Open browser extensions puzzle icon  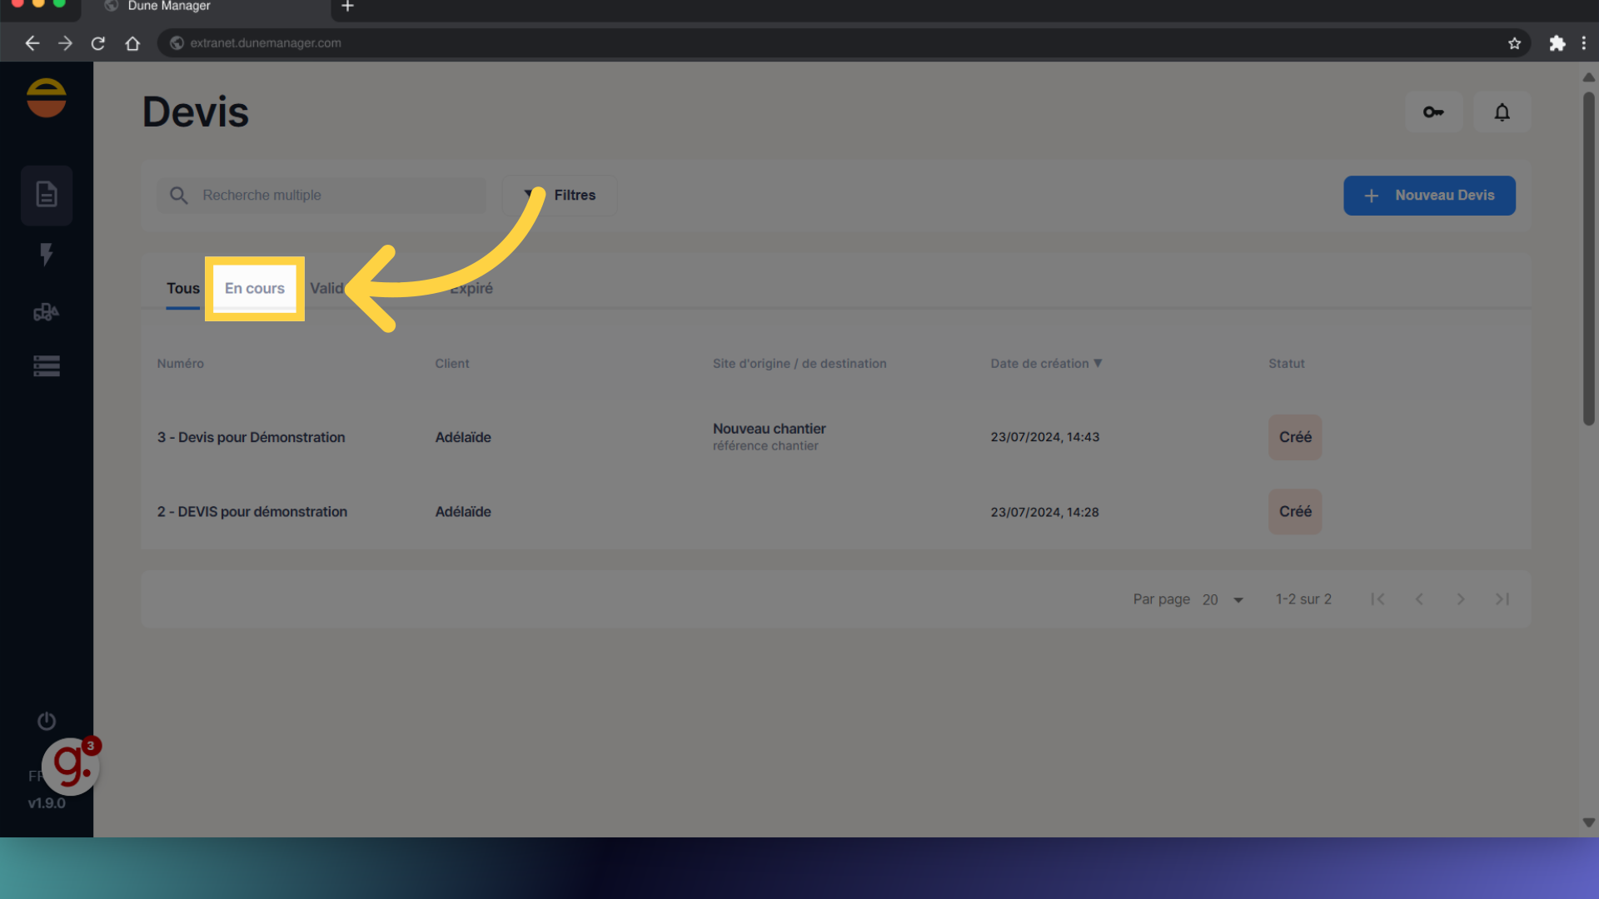click(x=1557, y=43)
